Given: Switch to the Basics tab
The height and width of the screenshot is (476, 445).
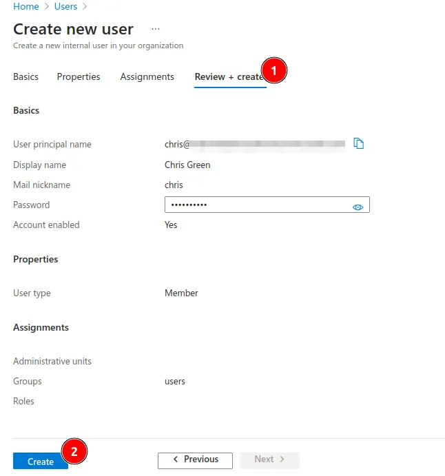Looking at the screenshot, I should click(26, 76).
